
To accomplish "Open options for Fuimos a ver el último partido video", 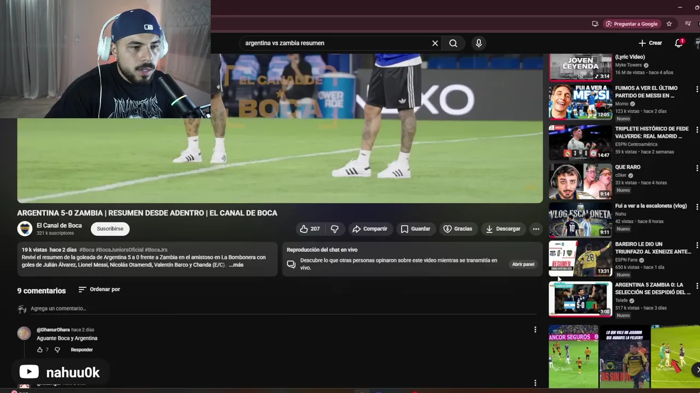I will [x=697, y=89].
